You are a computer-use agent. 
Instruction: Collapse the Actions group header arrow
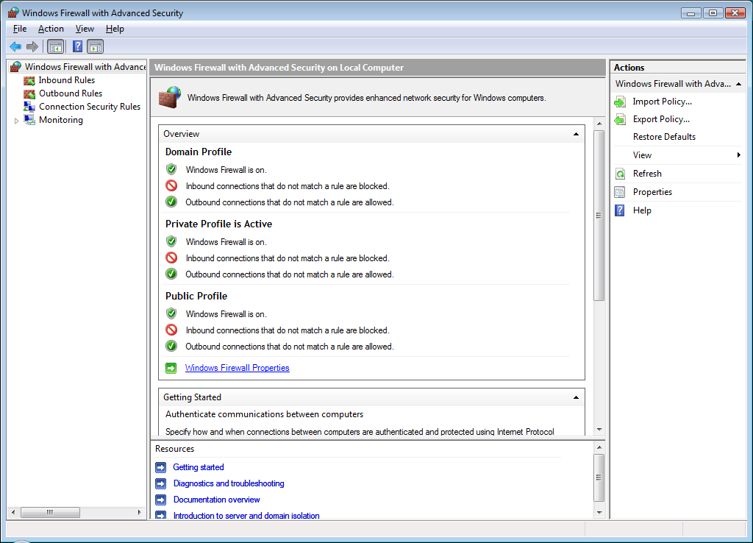pyautogui.click(x=738, y=84)
